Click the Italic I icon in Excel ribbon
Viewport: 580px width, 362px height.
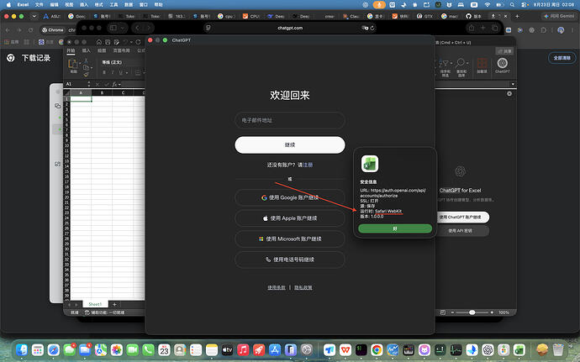pyautogui.click(x=113, y=72)
